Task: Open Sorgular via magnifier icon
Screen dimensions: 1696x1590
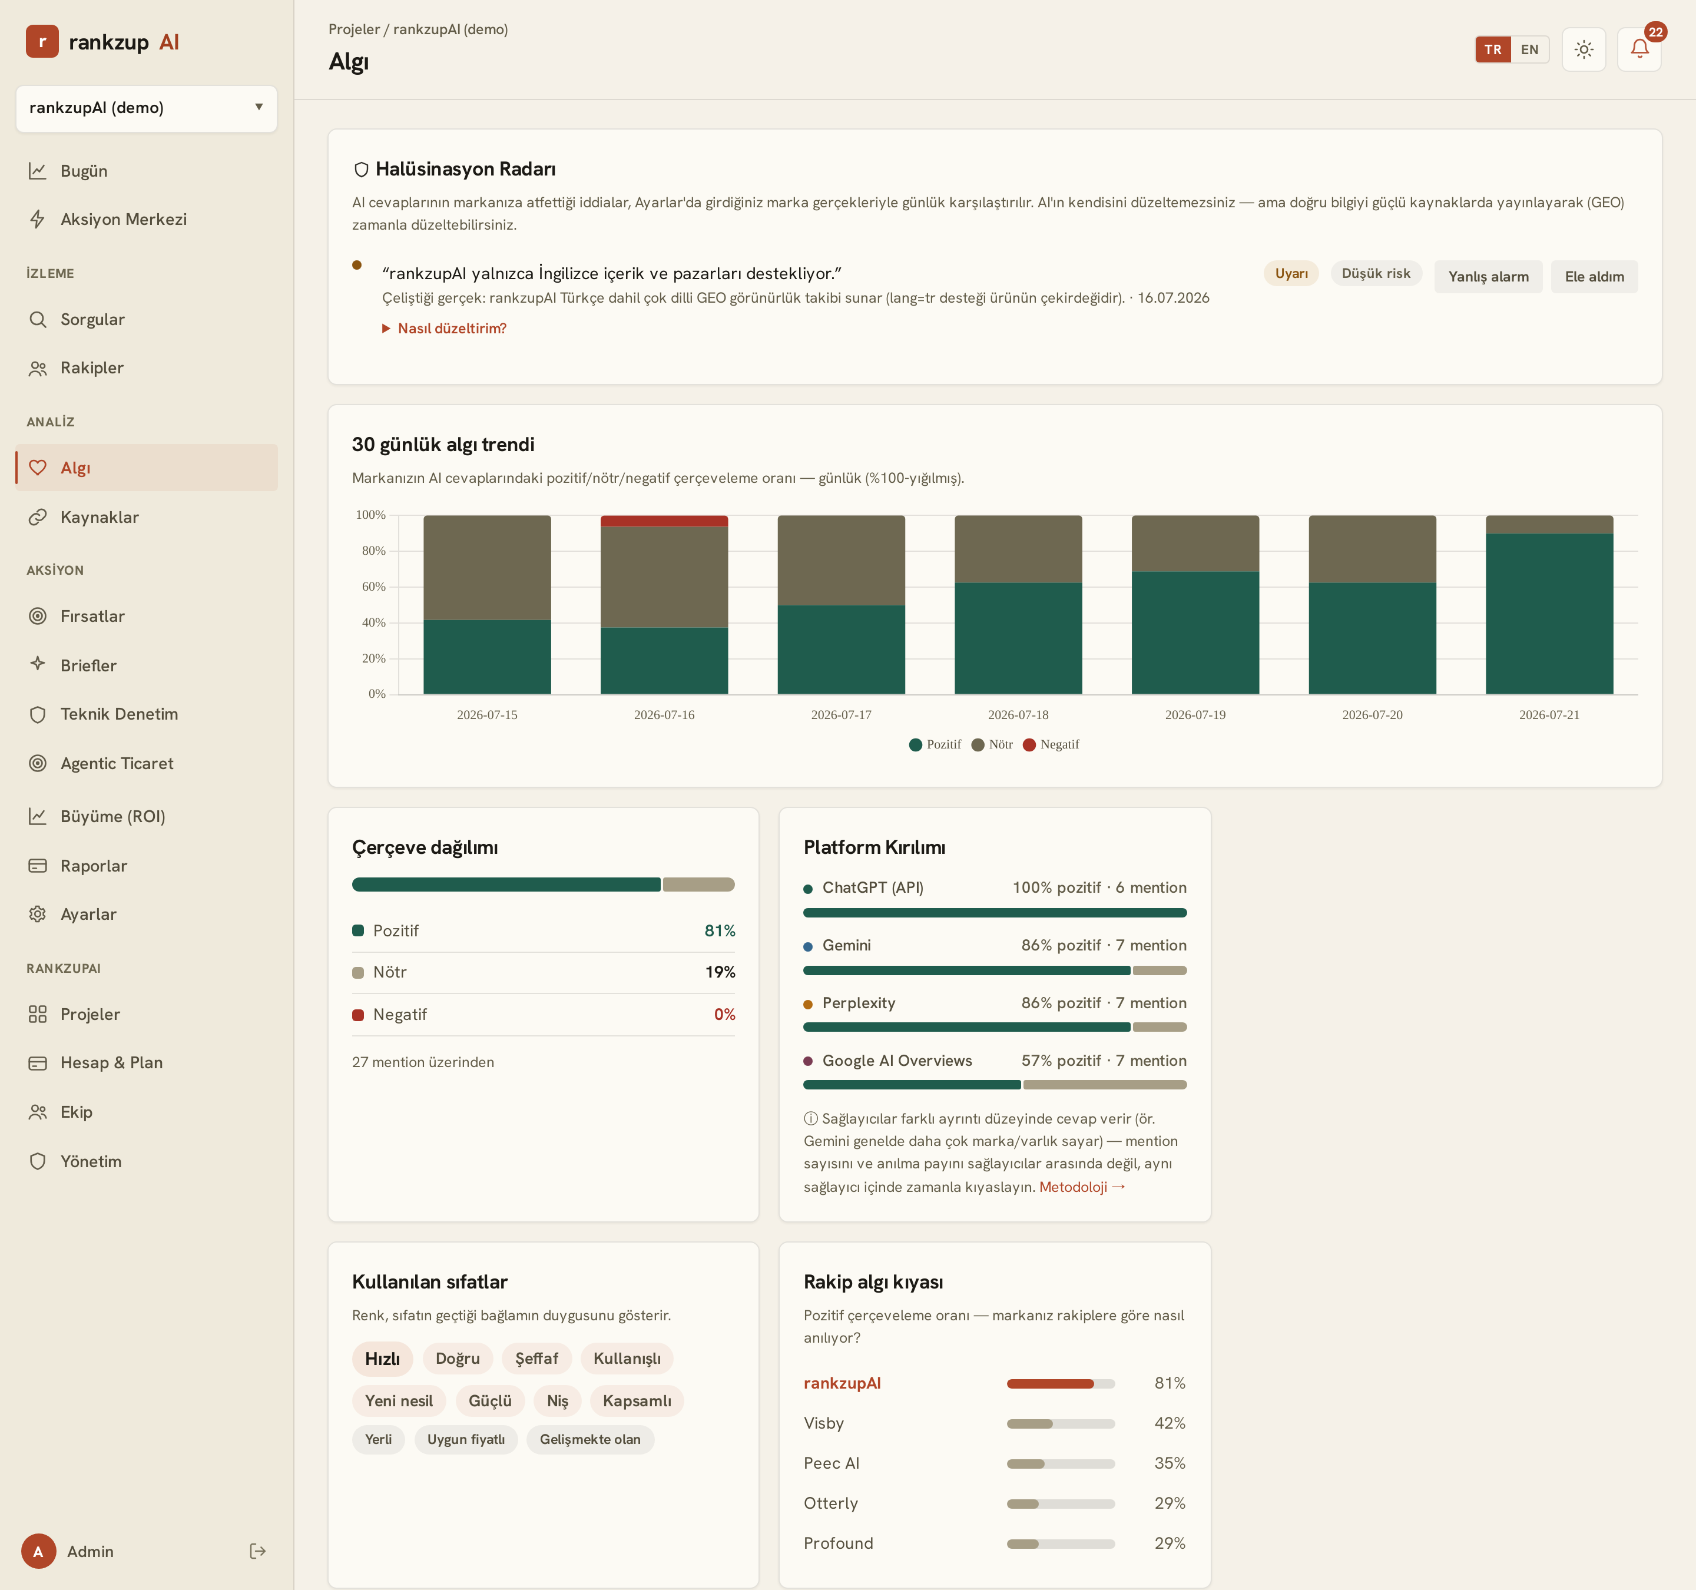Action: click(x=38, y=319)
